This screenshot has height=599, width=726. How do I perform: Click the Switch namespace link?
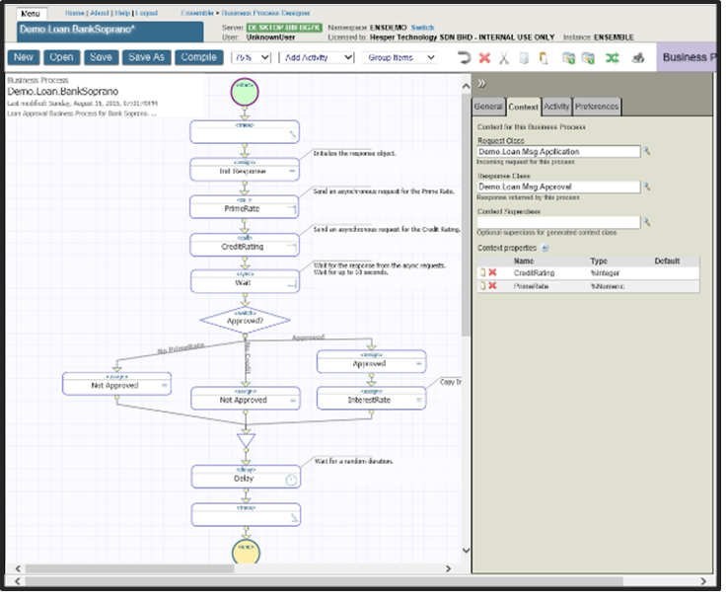[422, 28]
